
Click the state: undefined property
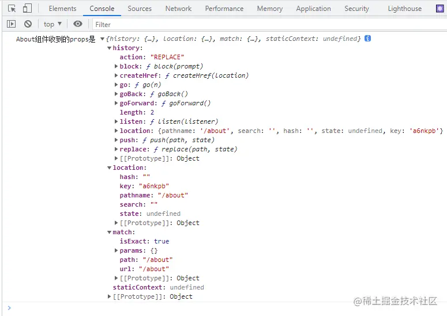150,214
